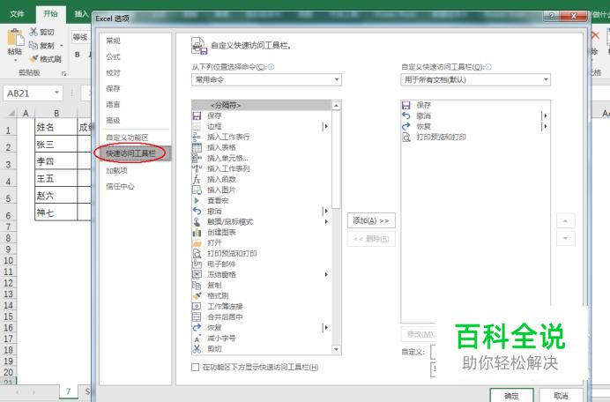Select the 工作簿连接 icon
The image size is (610, 402).
click(x=197, y=306)
